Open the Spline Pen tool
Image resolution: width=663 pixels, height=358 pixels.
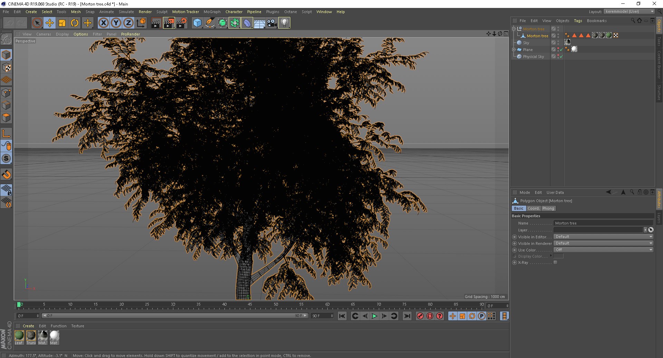[210, 23]
